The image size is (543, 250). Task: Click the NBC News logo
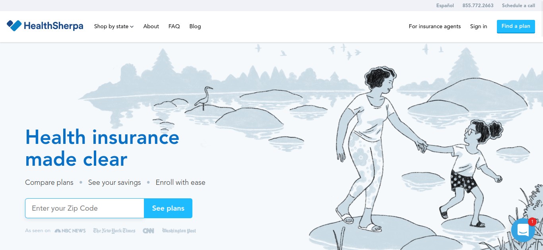[x=70, y=231]
